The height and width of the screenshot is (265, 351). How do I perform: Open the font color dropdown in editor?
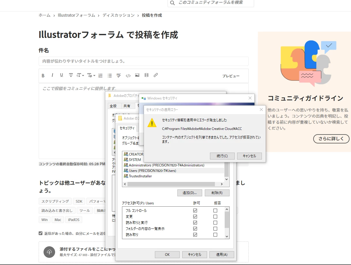click(91, 75)
